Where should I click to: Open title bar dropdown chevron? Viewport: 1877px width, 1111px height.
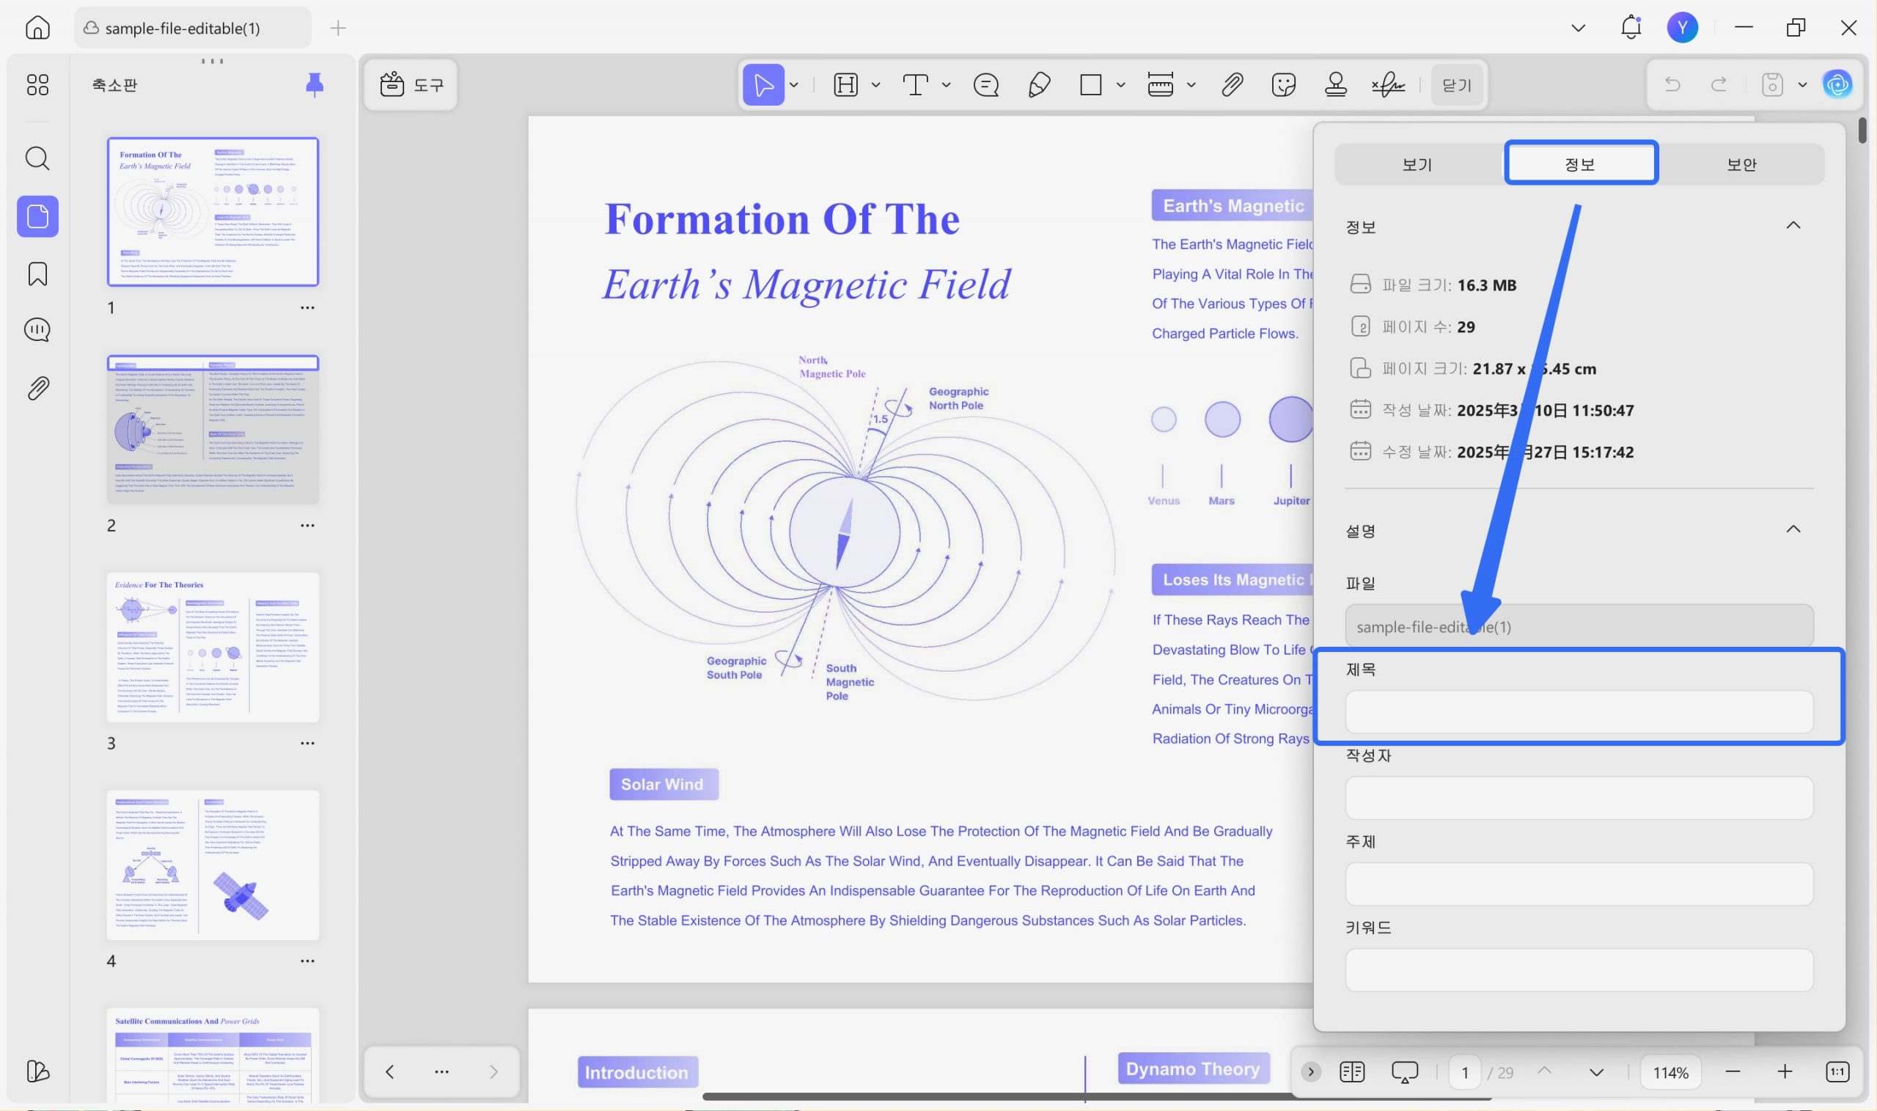[1579, 28]
